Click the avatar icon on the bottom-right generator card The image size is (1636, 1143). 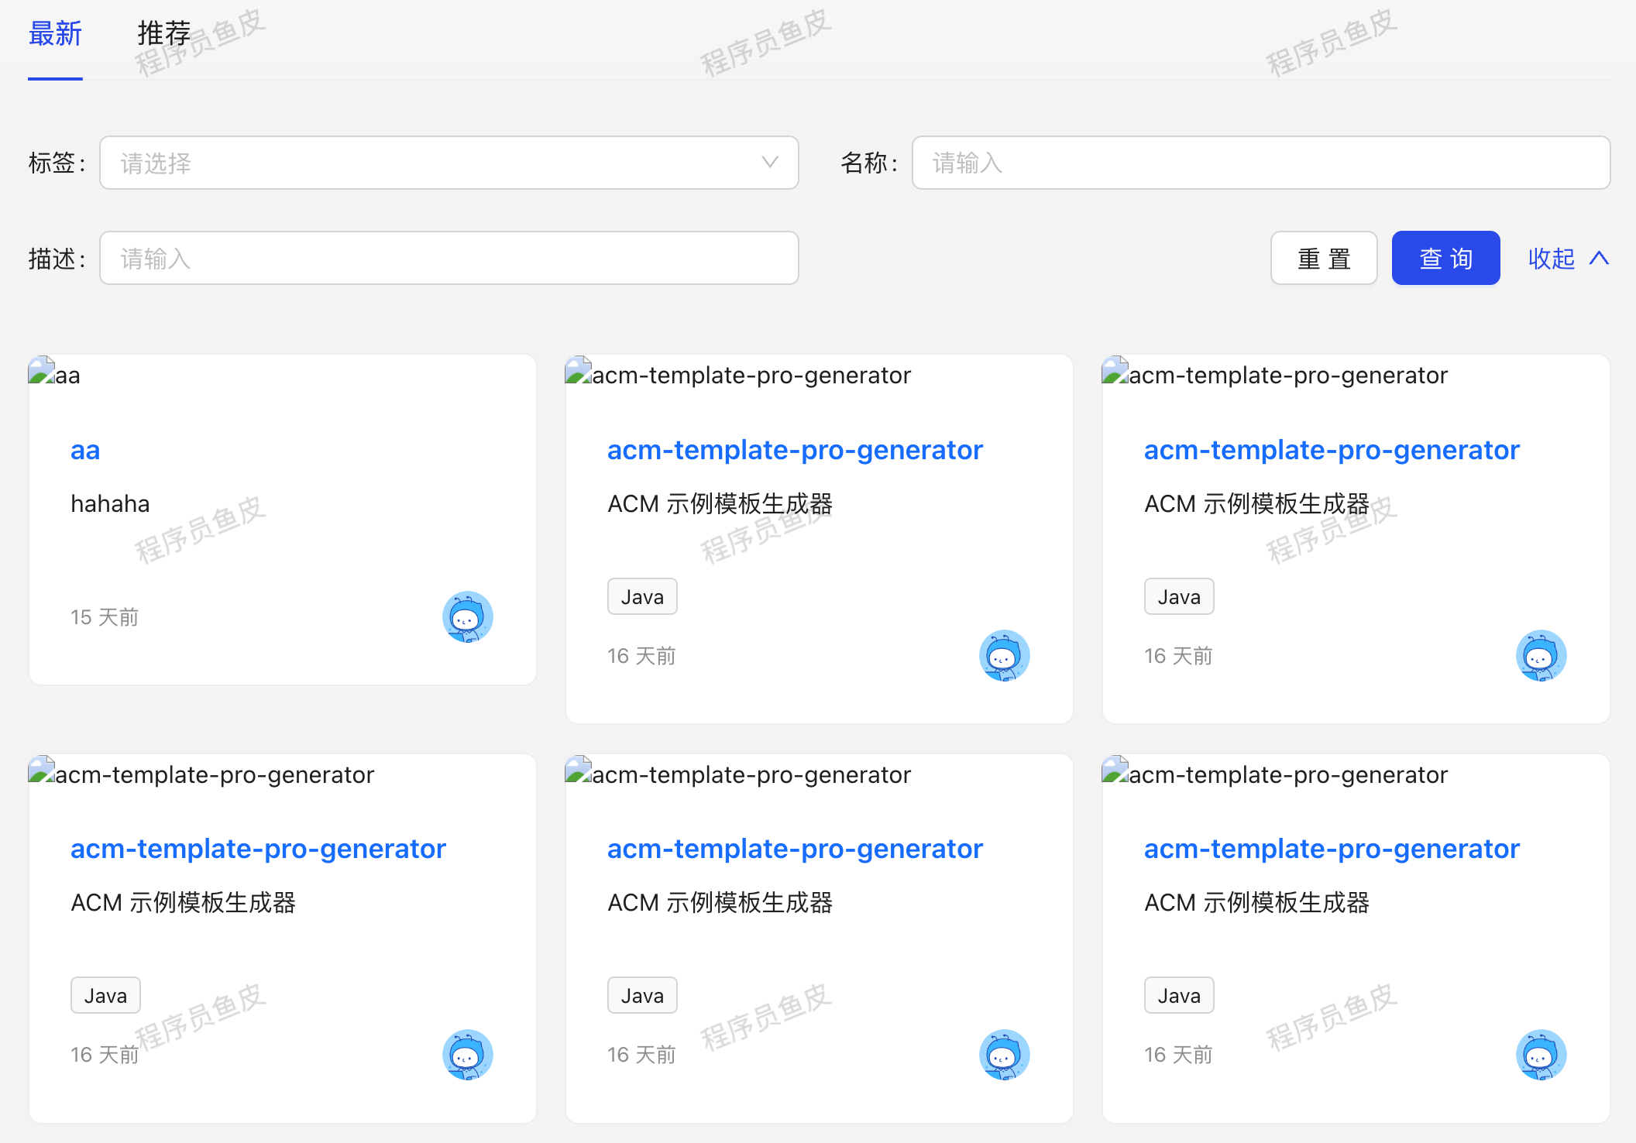pyautogui.click(x=1541, y=1054)
